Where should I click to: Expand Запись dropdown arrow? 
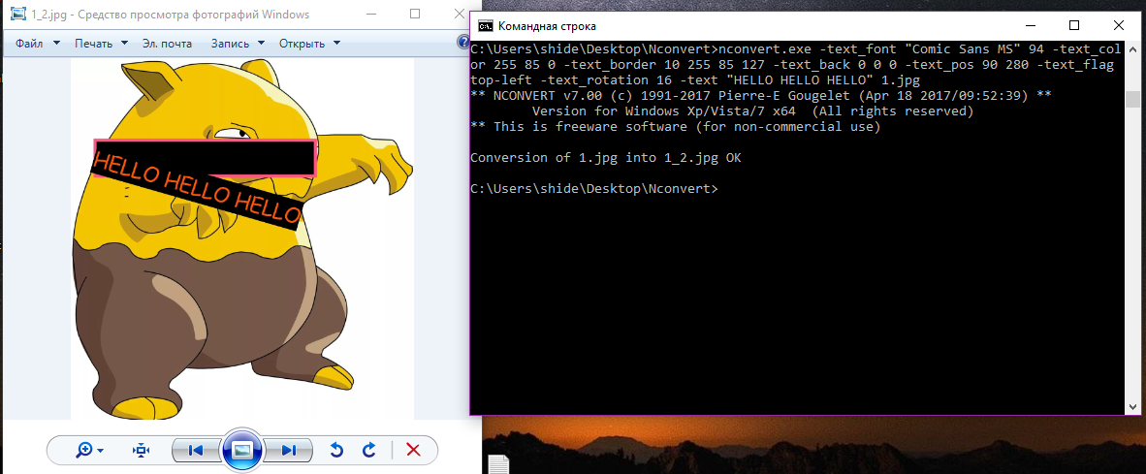(263, 43)
